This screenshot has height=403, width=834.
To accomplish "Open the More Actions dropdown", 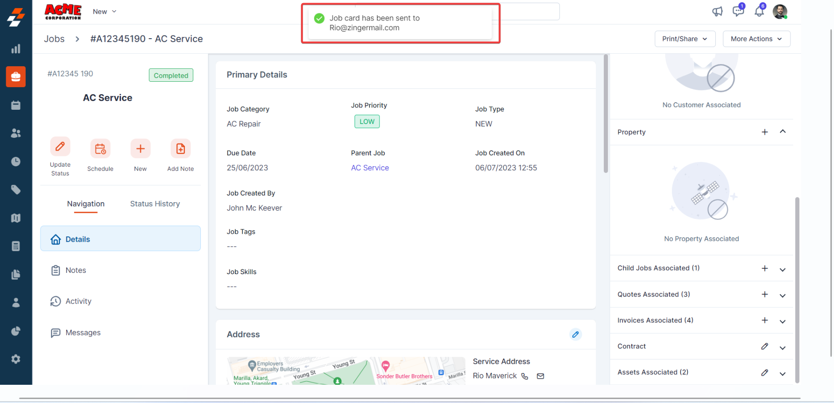I will pos(756,39).
